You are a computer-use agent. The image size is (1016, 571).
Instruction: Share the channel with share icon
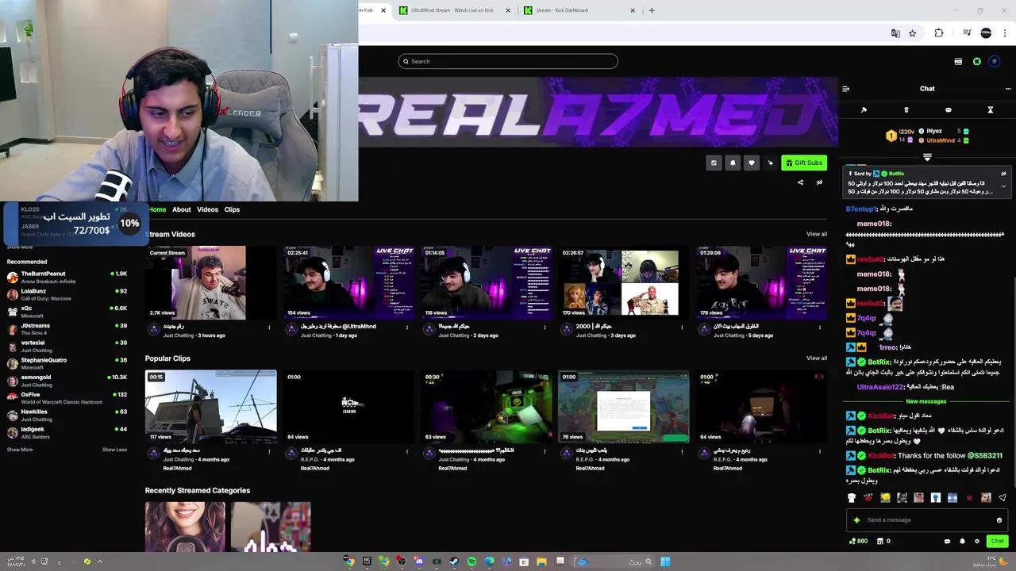[800, 182]
